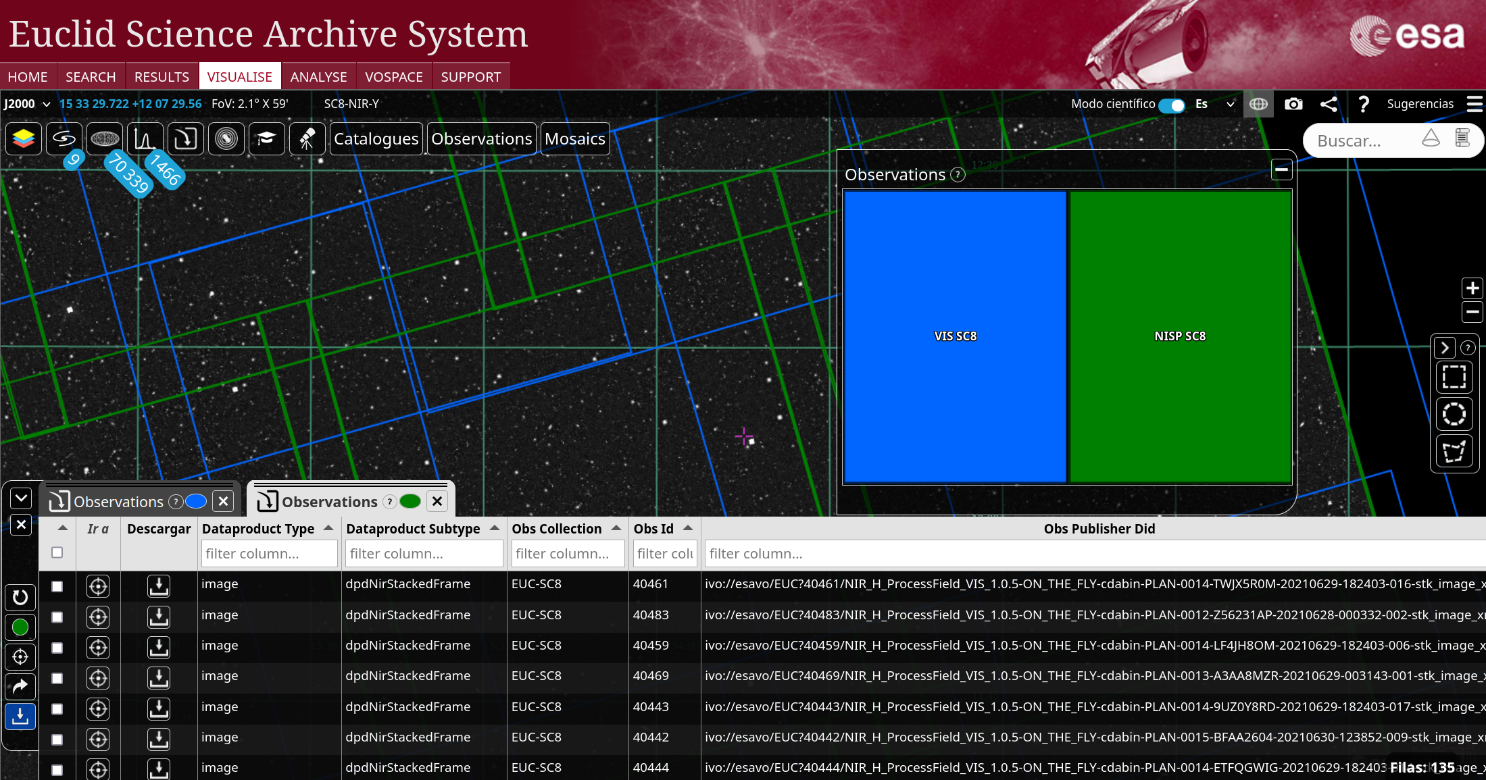This screenshot has height=780, width=1486.
Task: Click the galaxy catalogues icon with badge 9
Action: (x=64, y=139)
